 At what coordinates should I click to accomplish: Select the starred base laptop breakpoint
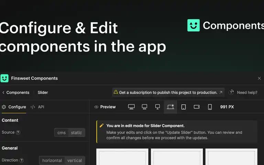[x=170, y=107]
